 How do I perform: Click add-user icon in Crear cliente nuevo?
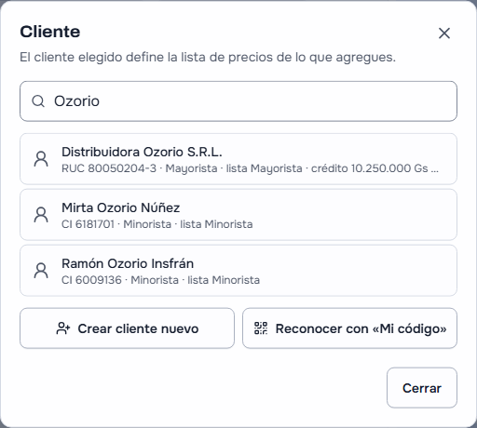coord(63,328)
